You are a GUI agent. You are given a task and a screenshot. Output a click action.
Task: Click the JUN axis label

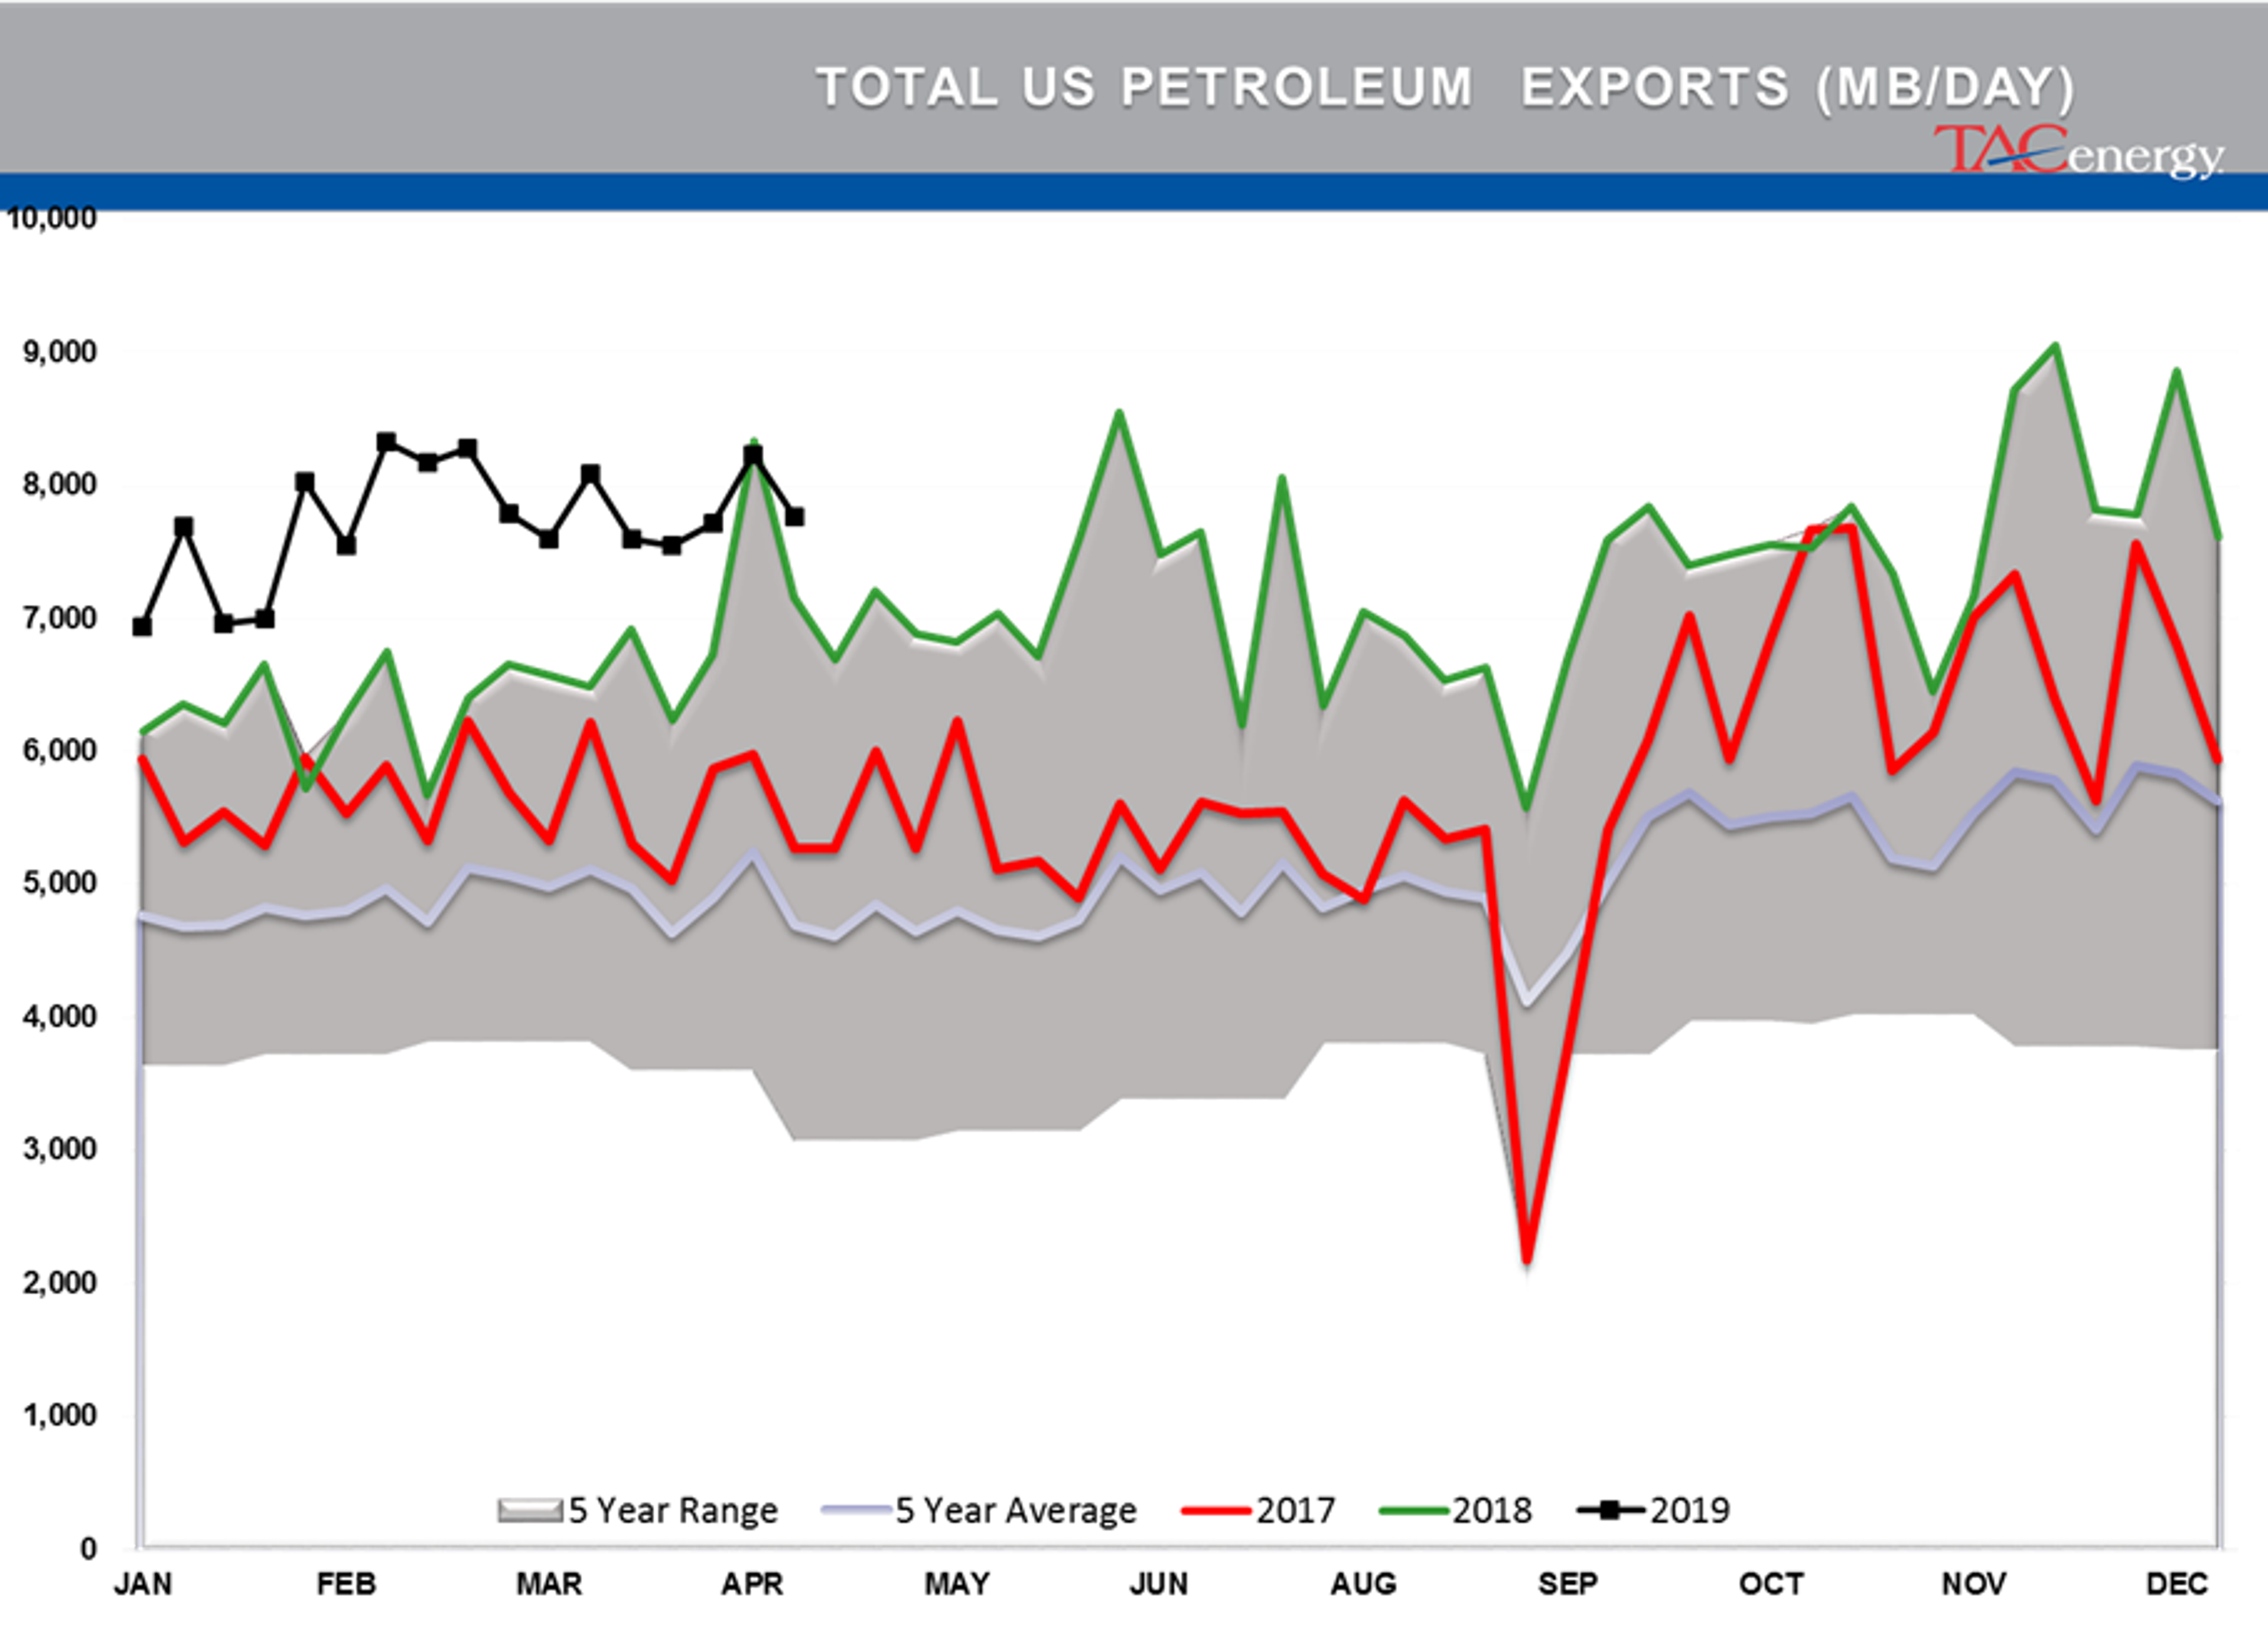point(1159,1585)
